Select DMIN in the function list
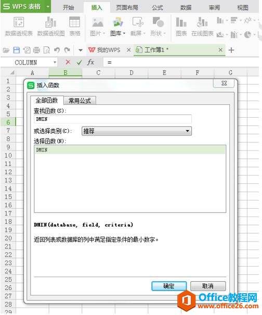This screenshot has width=262, height=315. (x=130, y=149)
